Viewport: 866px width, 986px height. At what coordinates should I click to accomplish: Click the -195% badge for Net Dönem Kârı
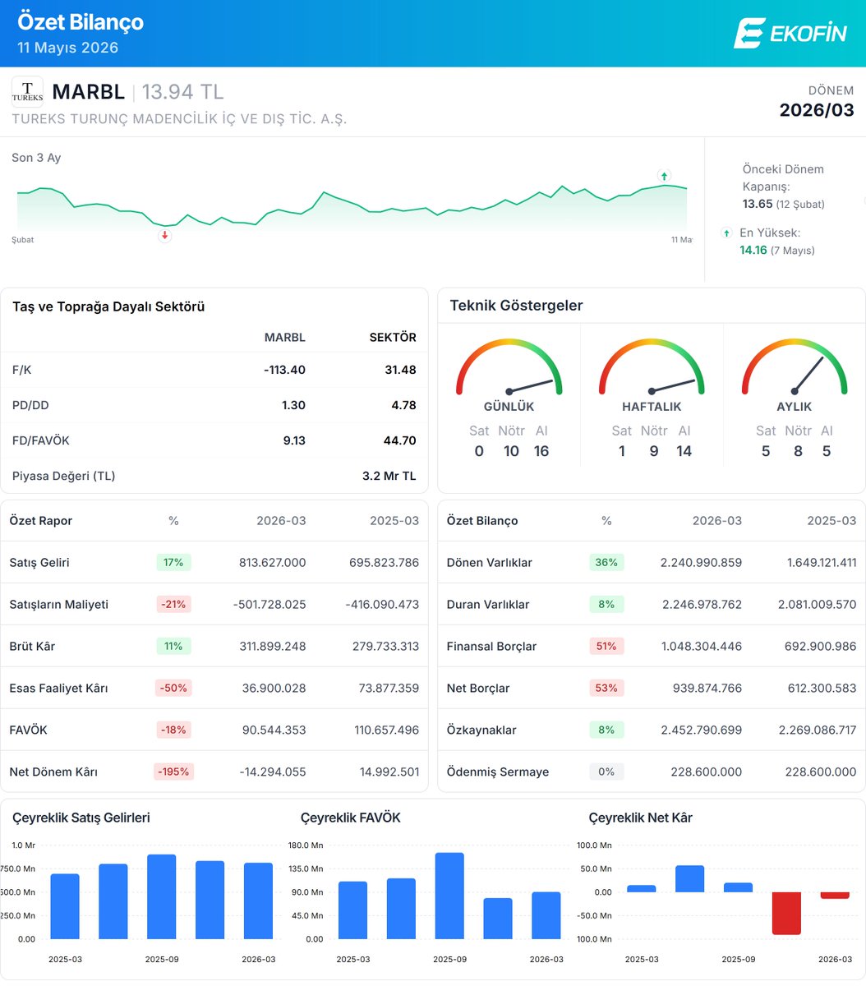coord(173,772)
